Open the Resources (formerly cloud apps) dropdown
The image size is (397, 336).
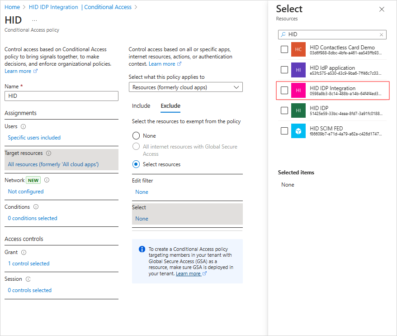click(185, 87)
